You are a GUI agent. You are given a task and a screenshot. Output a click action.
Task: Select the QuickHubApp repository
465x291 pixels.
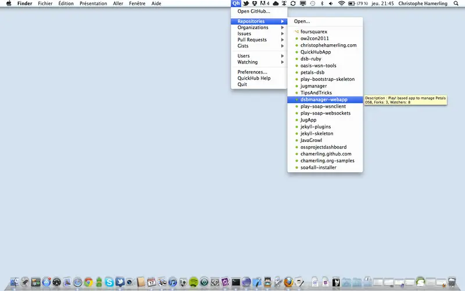click(x=325, y=52)
